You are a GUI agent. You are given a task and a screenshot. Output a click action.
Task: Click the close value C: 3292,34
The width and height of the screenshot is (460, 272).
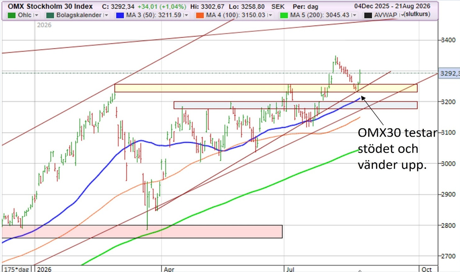(x=118, y=7)
